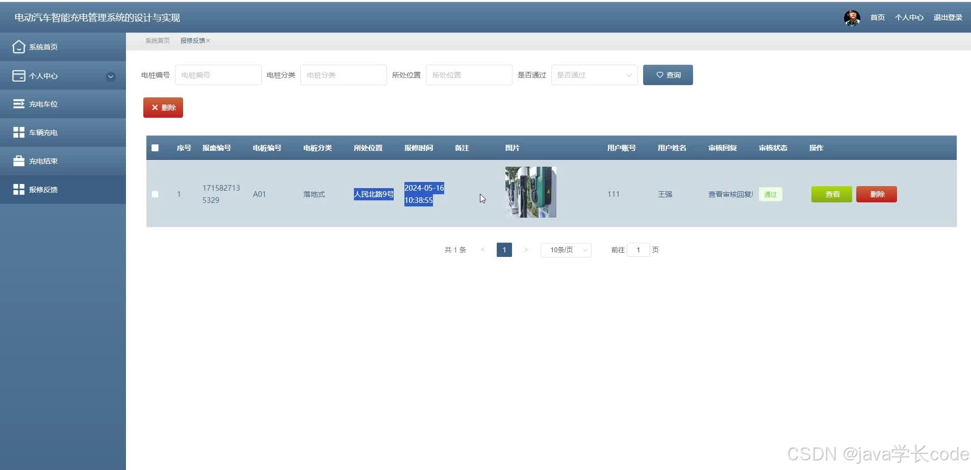Click the red 删除 button in row 1
This screenshot has height=470, width=971.
(x=877, y=194)
